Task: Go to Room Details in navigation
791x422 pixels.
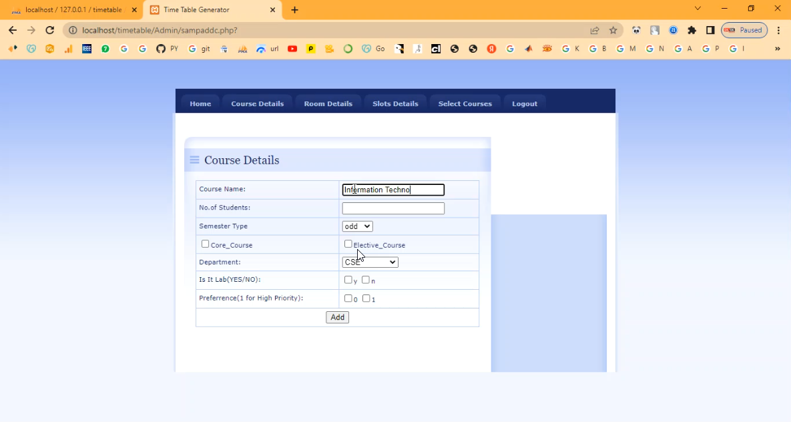Action: 328,103
